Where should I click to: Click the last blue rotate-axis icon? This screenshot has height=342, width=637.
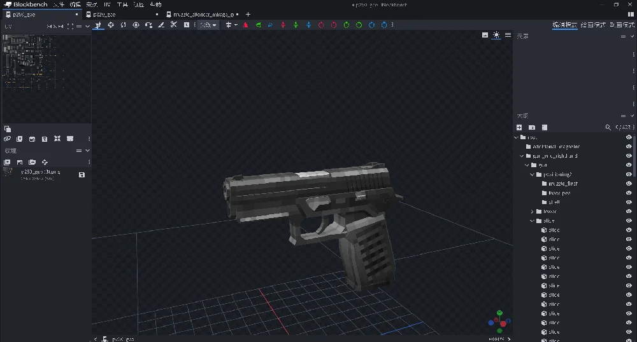tap(384, 25)
